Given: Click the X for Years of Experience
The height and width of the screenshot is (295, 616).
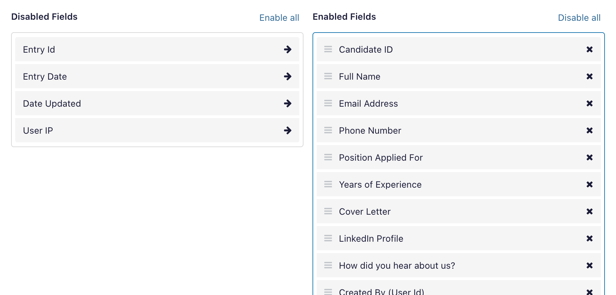Looking at the screenshot, I should [x=590, y=185].
